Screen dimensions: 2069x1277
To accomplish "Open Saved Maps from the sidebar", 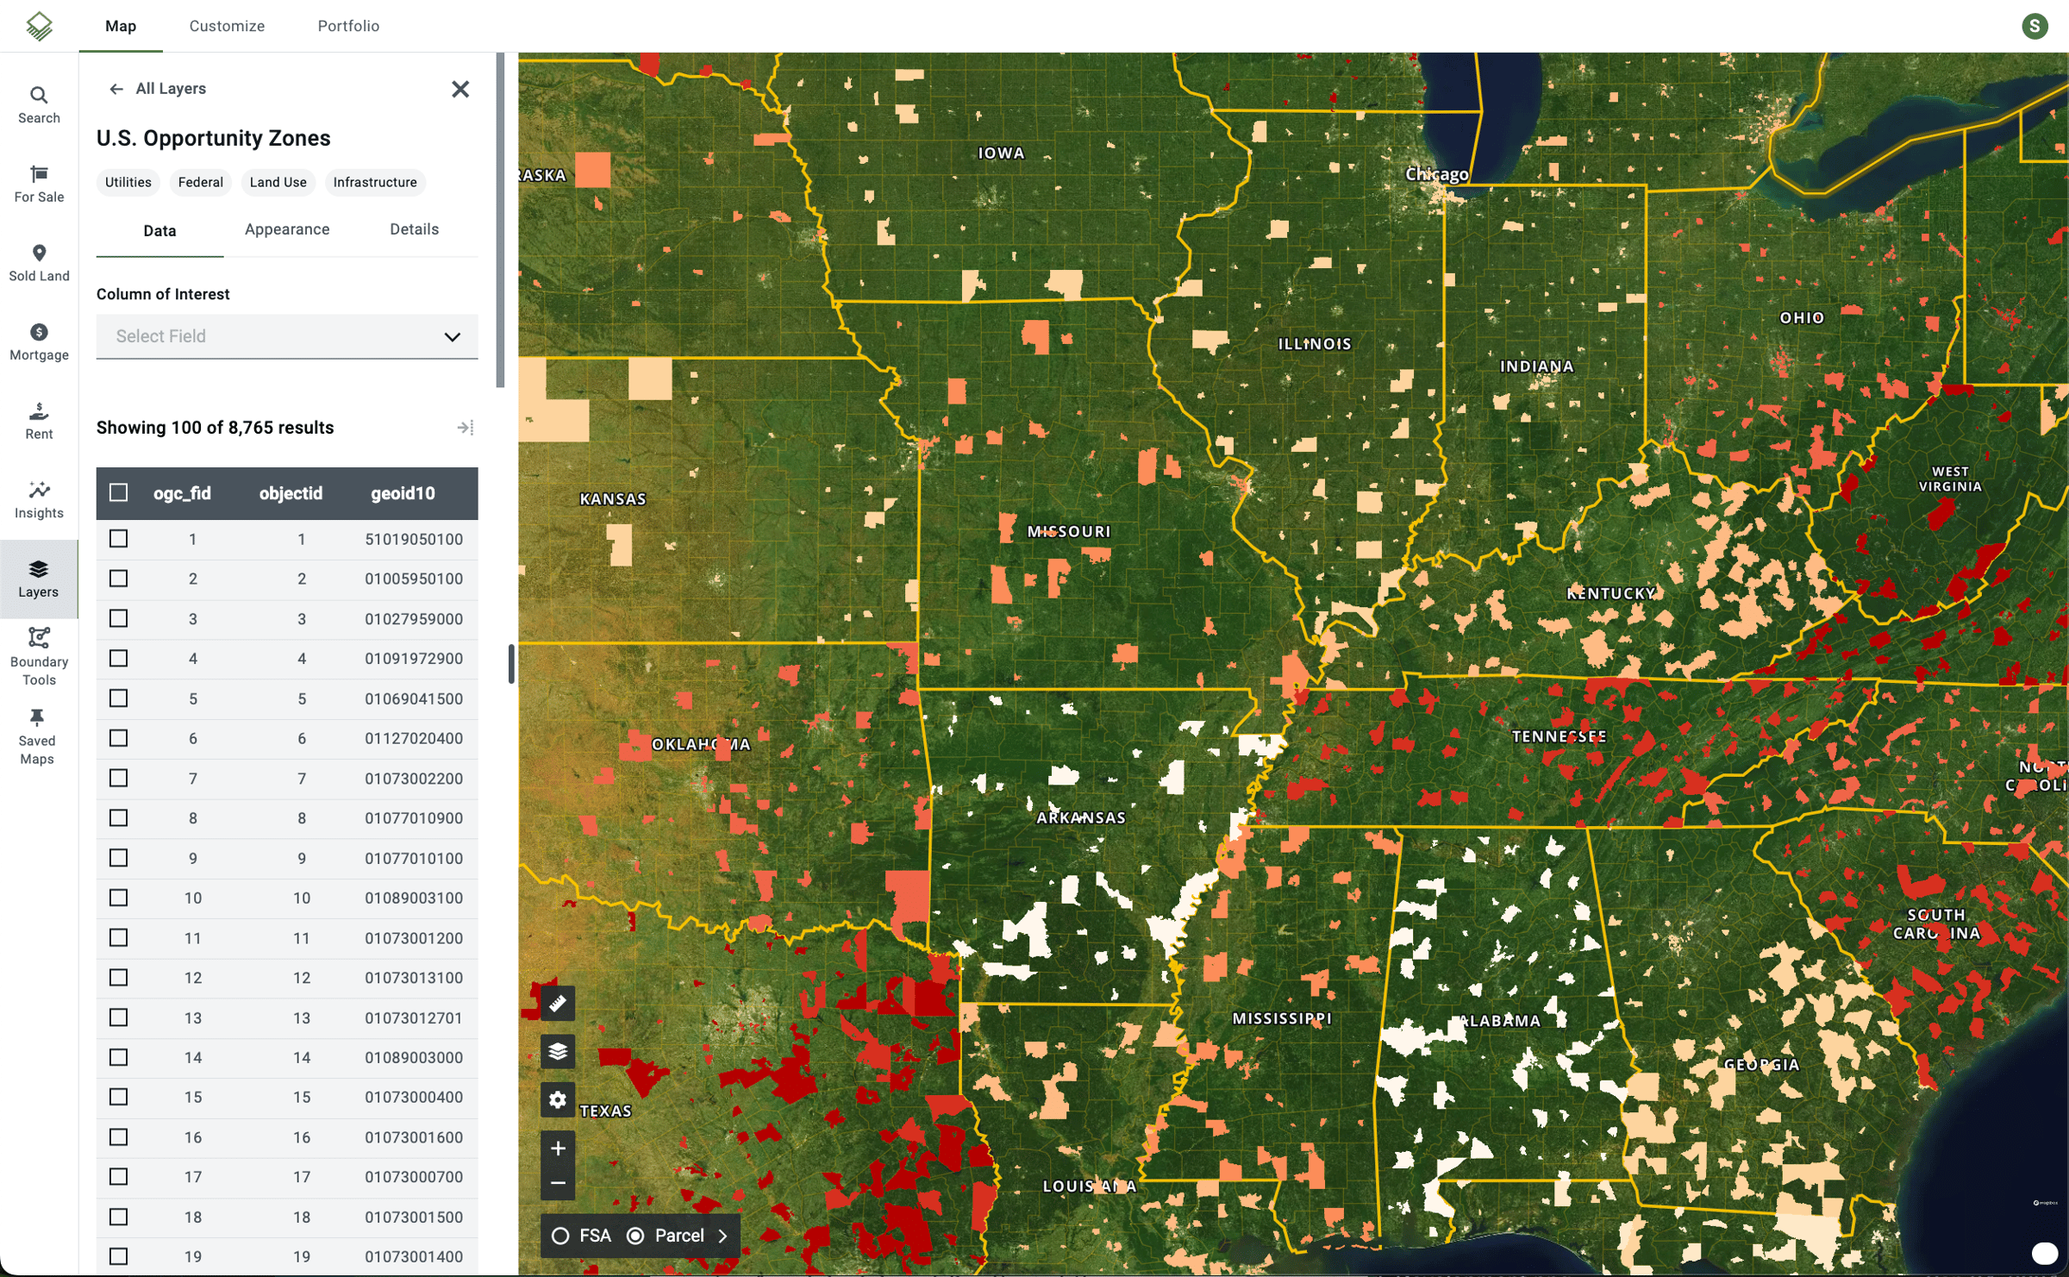I will [x=38, y=735].
